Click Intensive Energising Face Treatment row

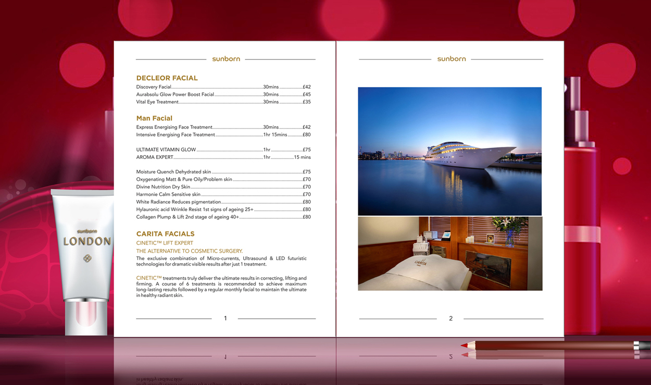pyautogui.click(x=223, y=134)
